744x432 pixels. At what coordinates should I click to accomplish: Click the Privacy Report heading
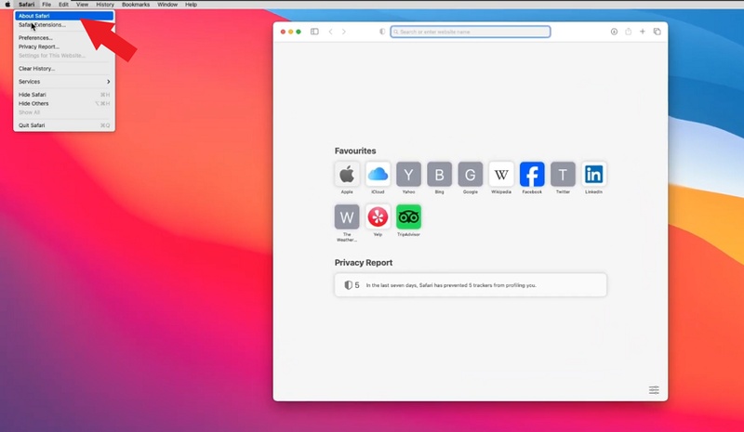[364, 263]
